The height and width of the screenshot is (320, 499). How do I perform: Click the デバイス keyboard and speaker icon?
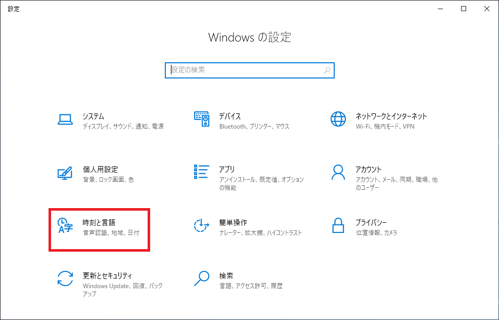tap(202, 119)
